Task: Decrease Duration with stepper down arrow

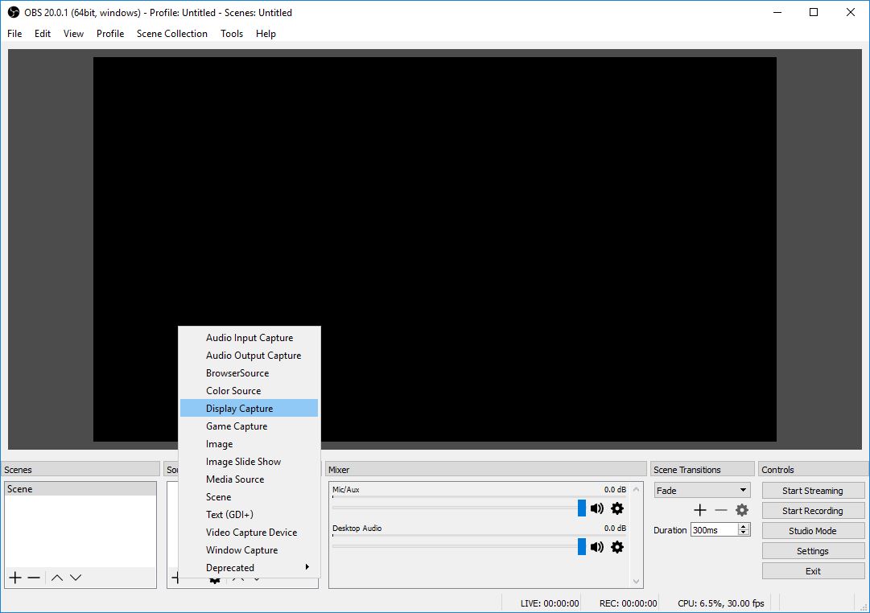Action: coord(744,533)
